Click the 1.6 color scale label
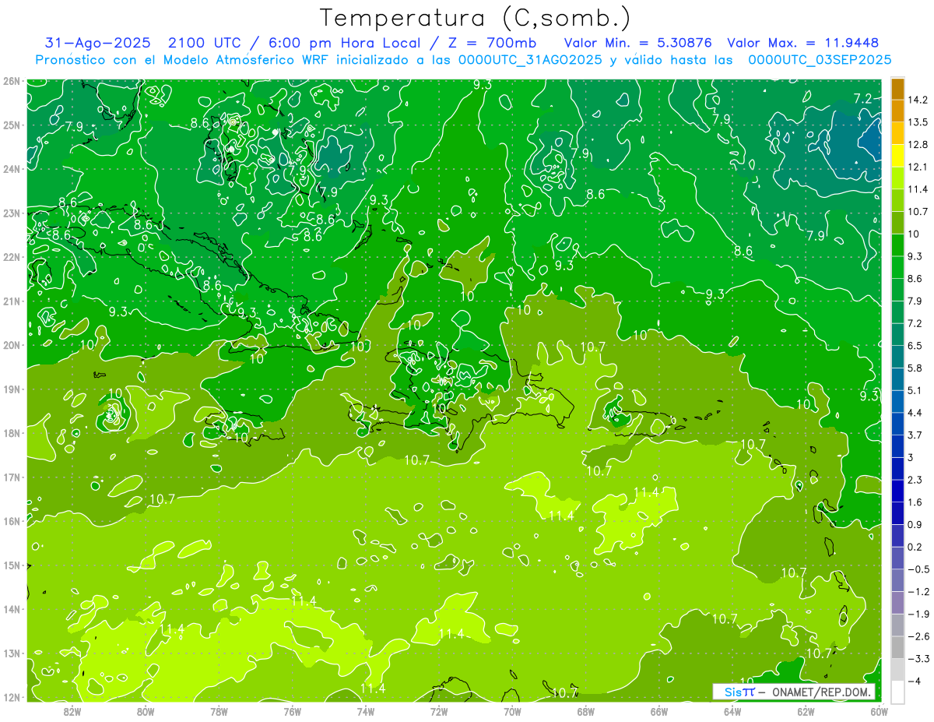This screenshot has height=722, width=934. pos(917,502)
